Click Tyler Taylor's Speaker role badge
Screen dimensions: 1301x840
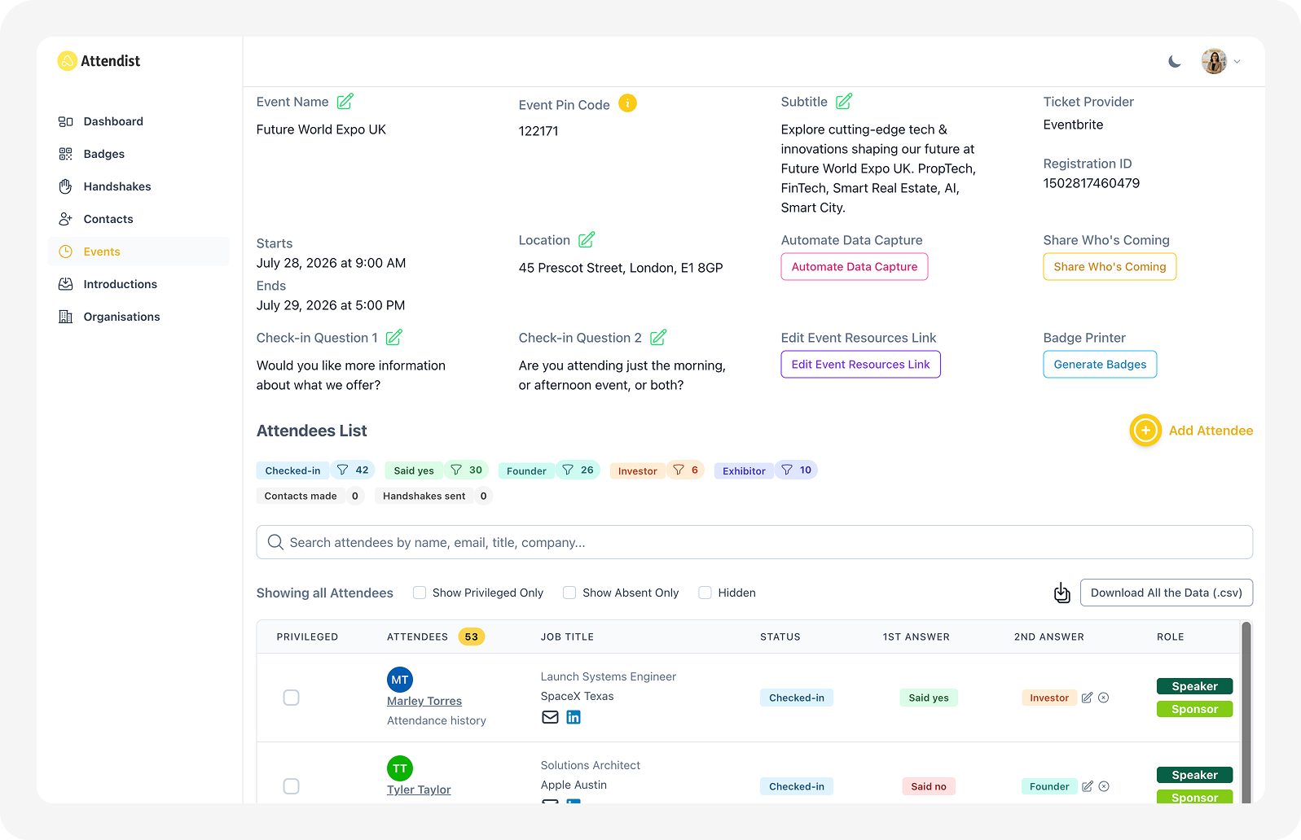coord(1194,775)
